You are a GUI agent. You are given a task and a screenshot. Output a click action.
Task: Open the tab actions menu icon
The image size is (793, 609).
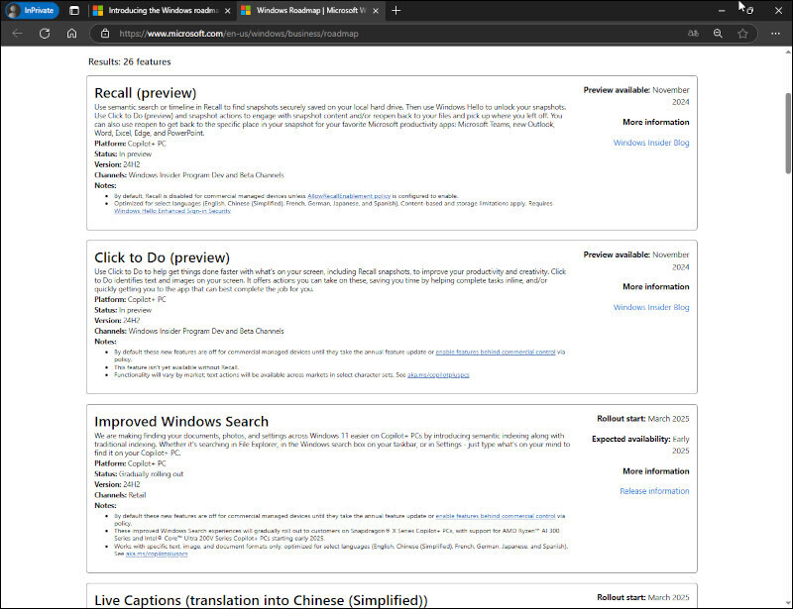(x=74, y=11)
